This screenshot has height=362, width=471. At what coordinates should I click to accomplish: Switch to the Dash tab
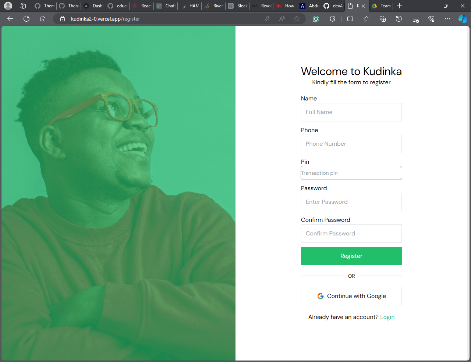93,6
